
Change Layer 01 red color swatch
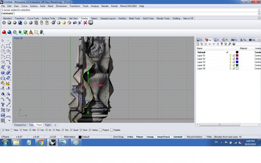pos(237,56)
